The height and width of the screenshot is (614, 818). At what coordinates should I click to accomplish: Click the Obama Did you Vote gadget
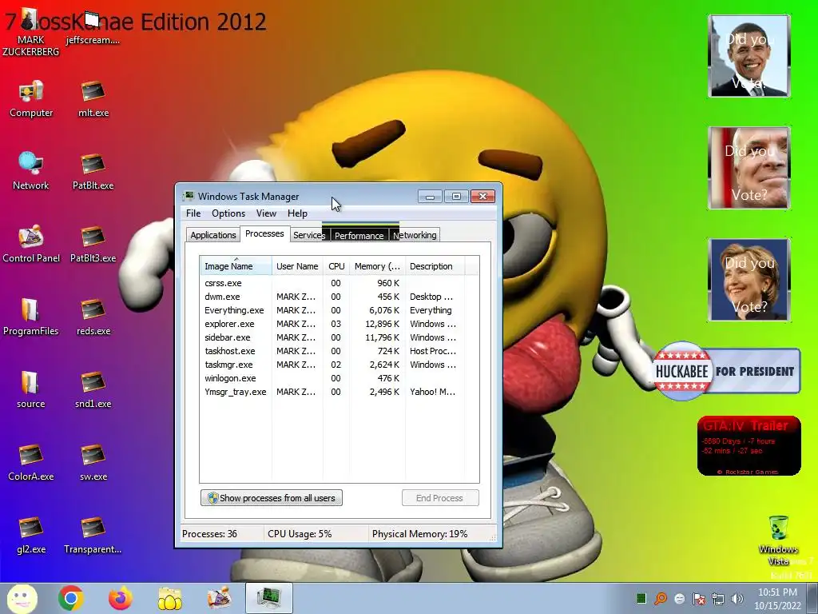749,56
